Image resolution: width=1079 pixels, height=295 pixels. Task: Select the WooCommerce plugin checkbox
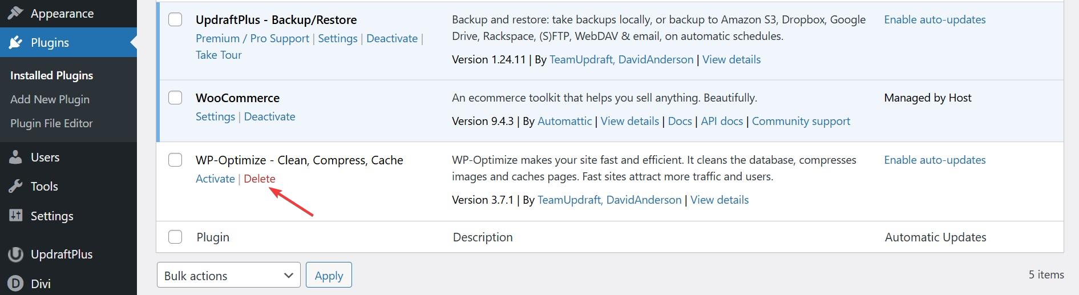(175, 98)
